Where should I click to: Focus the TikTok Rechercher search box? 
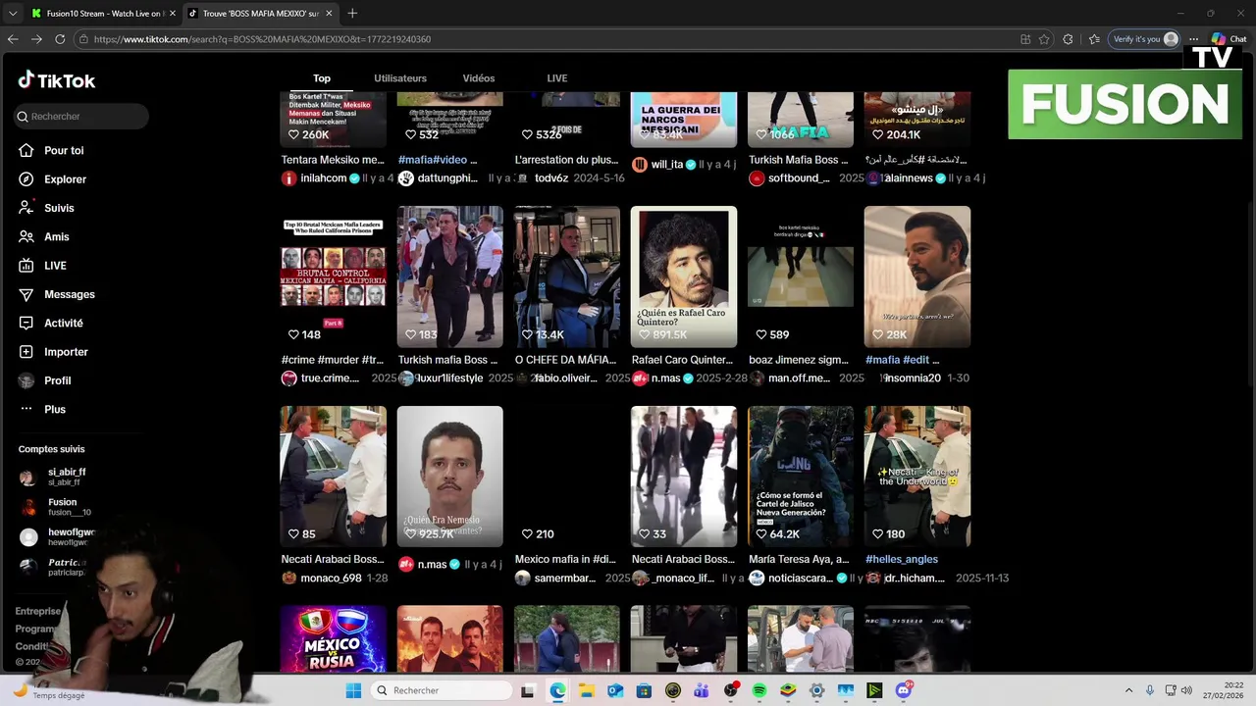click(x=81, y=117)
